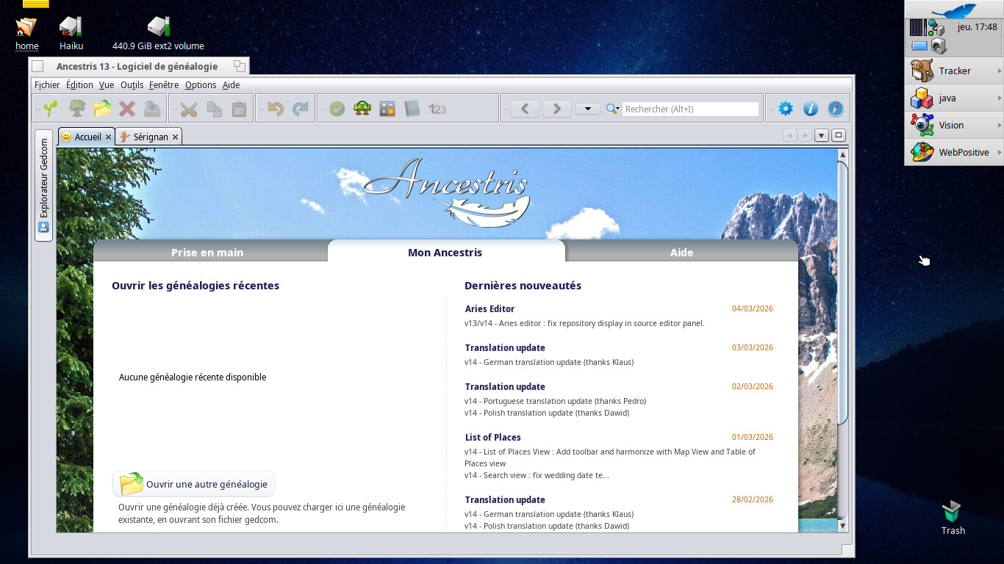The width and height of the screenshot is (1004, 564).
Task: Click the compass icon in the toolbar
Action: coord(836,109)
